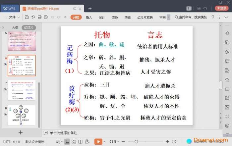This screenshot has height=146, width=232.
Task: Open more options vertical dots
Action: [219, 17]
